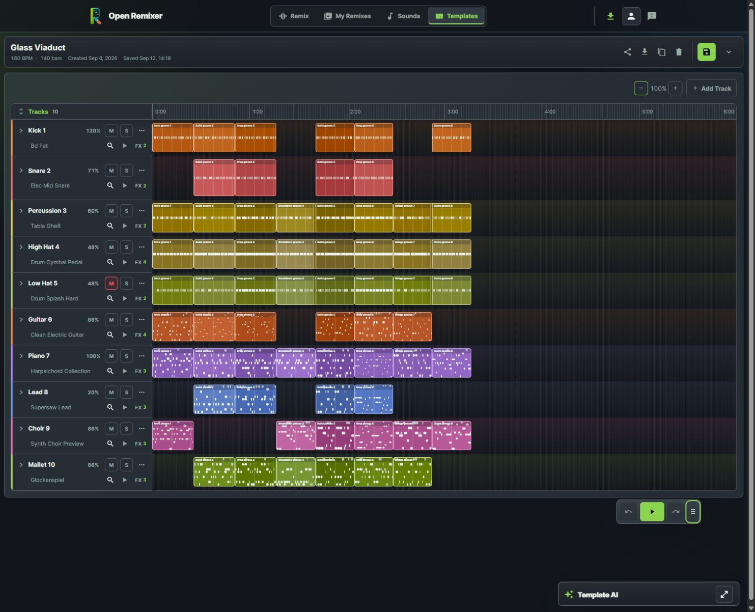
Task: Mute the Kick 1 track
Action: pyautogui.click(x=111, y=130)
